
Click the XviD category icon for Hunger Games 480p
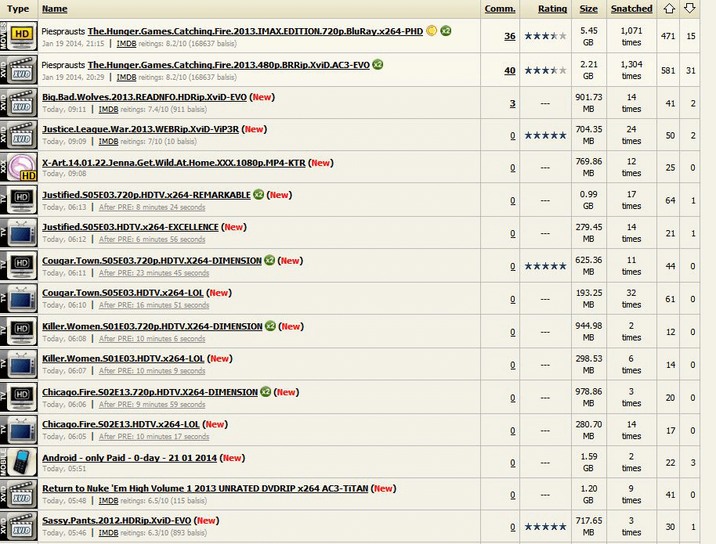pyautogui.click(x=19, y=70)
